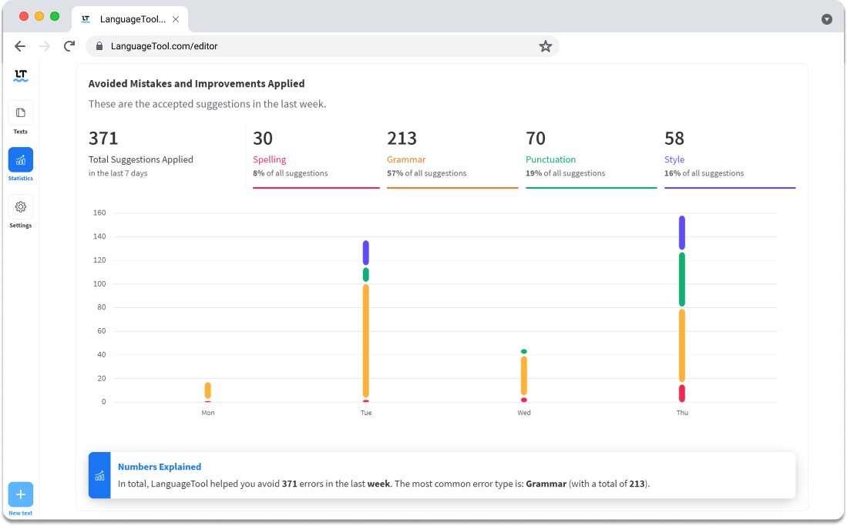Select the Punctuation category tab

(591, 159)
